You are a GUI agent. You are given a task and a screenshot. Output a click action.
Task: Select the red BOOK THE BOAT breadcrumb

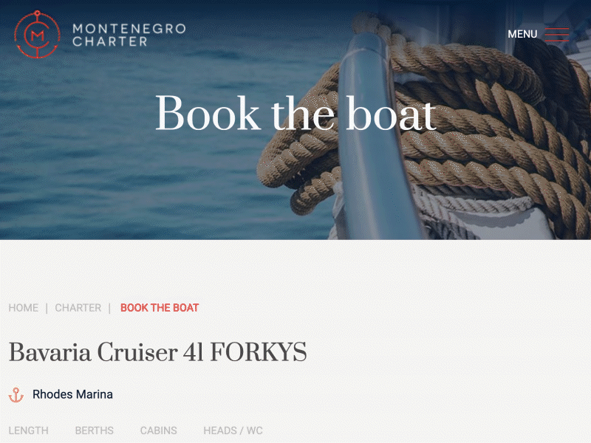click(x=160, y=308)
